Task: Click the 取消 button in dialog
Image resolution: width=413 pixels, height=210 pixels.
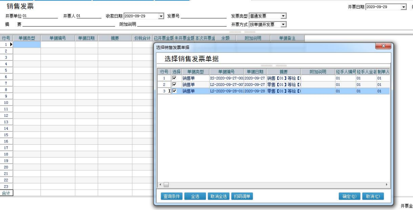Action: [x=373, y=196]
